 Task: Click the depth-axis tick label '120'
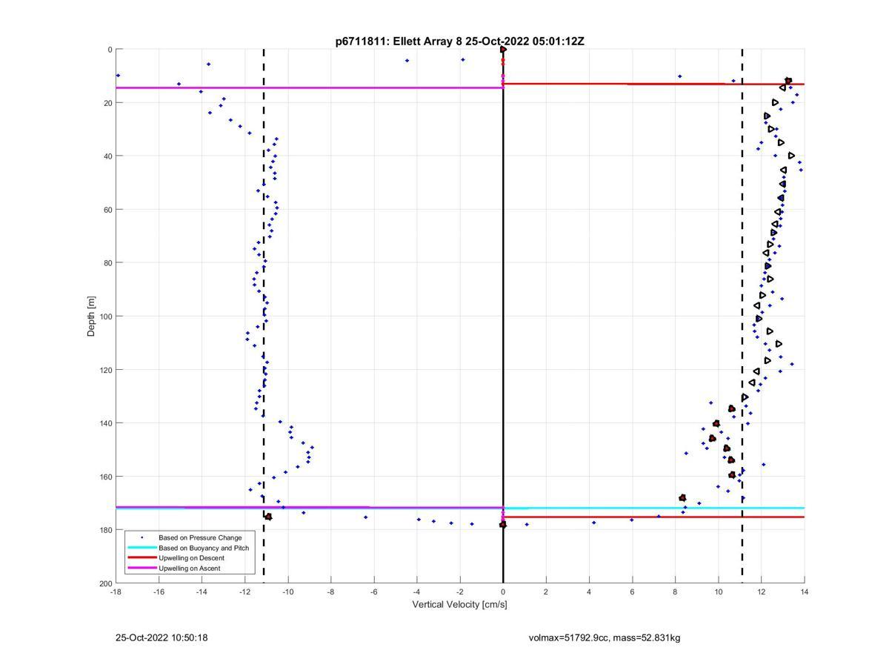(105, 370)
